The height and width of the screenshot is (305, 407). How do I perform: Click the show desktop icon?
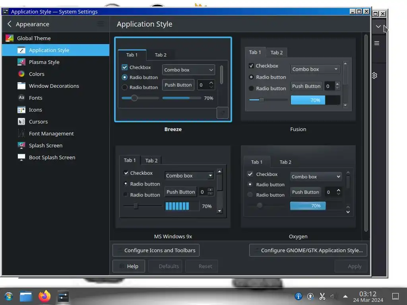click(x=395, y=296)
